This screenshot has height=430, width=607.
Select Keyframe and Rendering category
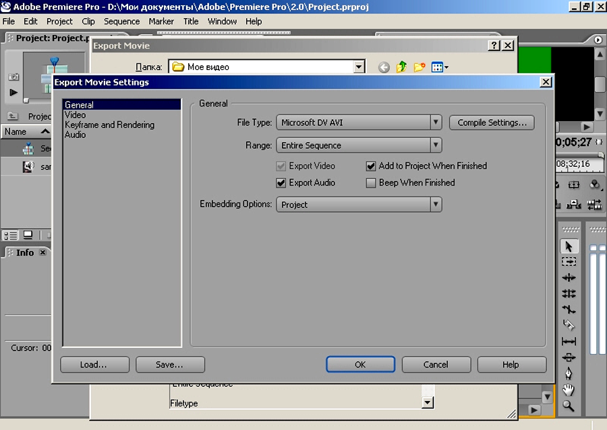pyautogui.click(x=121, y=124)
